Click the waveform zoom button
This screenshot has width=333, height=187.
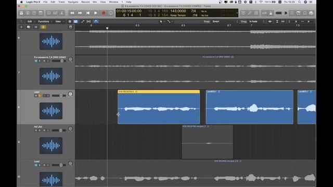tap(270, 21)
